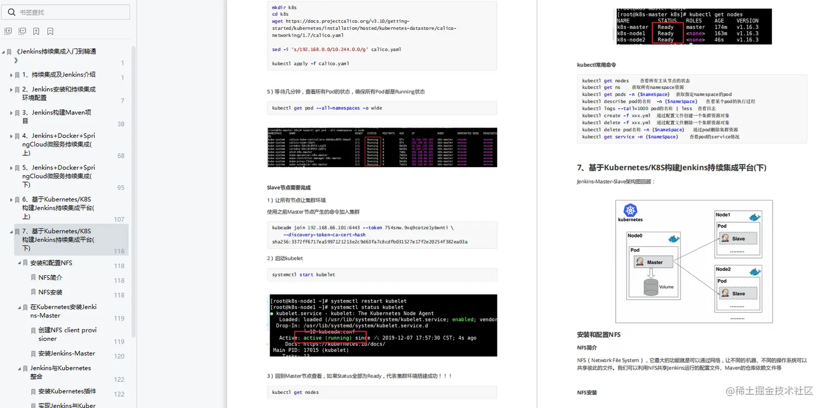The image size is (825, 408).
Task: Click the remove bookmark icon
Action: (50, 32)
